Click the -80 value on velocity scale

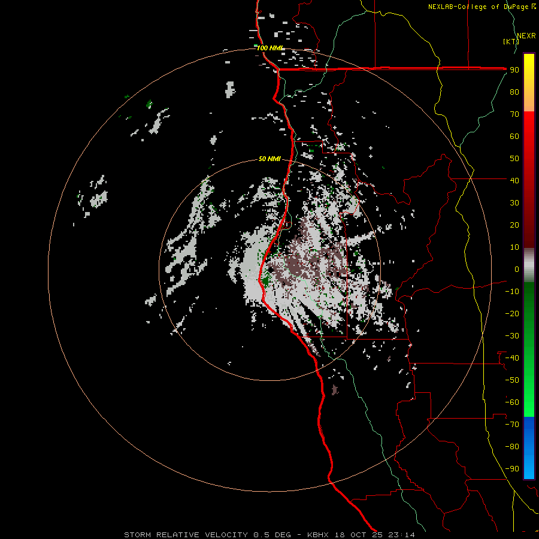pos(512,447)
